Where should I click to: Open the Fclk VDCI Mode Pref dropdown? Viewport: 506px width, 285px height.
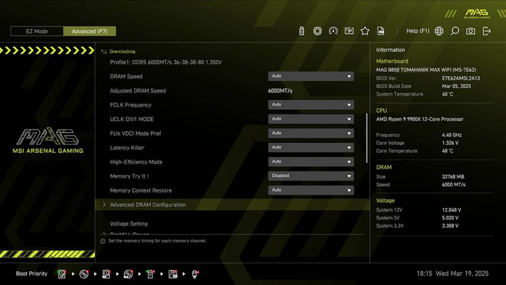coord(311,133)
